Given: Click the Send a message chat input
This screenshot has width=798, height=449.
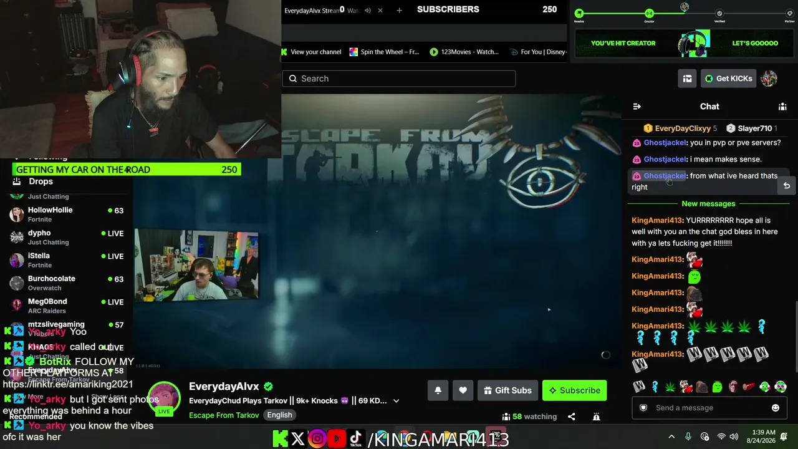Looking at the screenshot, I should click(709, 408).
